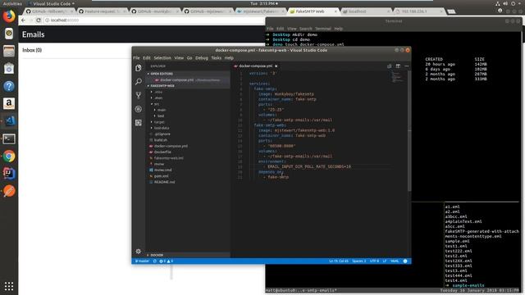525x295 pixels.
Task: Launch Google Chrome from the dock
Action: [x=9, y=157]
